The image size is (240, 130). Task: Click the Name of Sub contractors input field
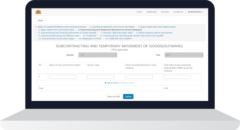click(x=62, y=77)
